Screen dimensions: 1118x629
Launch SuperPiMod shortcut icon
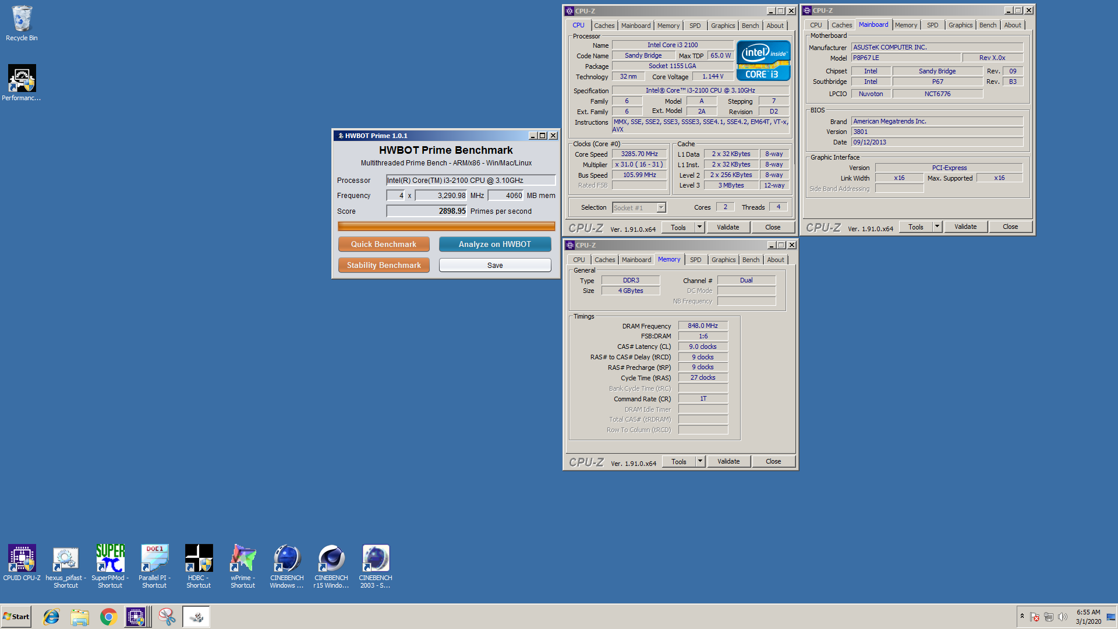(x=110, y=566)
